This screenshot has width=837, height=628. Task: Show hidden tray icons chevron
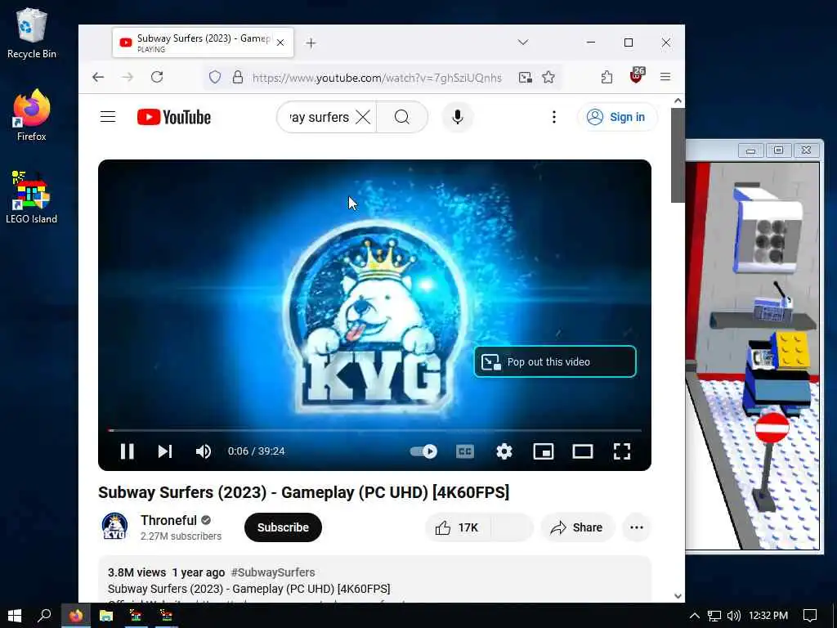pos(694,617)
